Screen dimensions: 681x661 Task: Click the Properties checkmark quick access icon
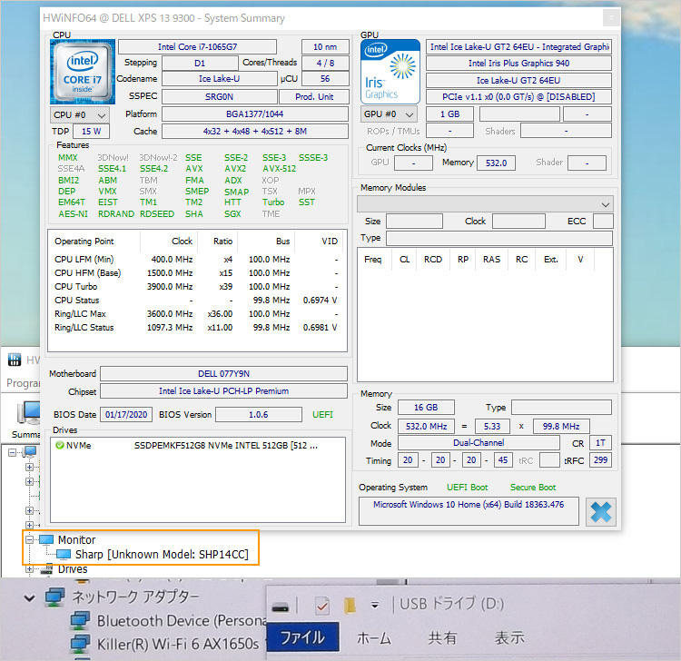click(x=321, y=606)
